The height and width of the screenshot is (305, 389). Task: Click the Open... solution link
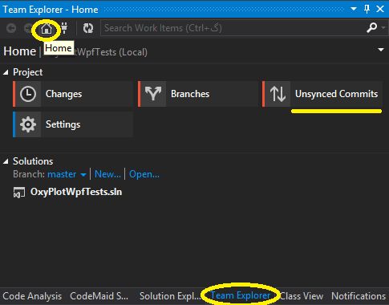click(144, 174)
